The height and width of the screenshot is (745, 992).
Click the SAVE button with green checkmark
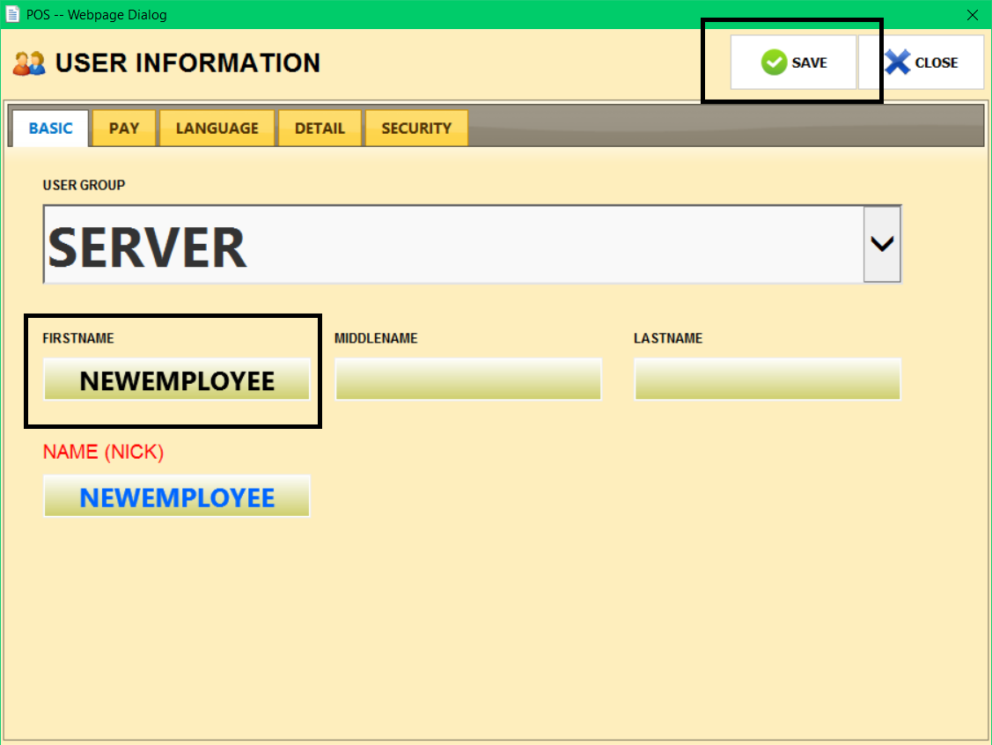(x=793, y=62)
